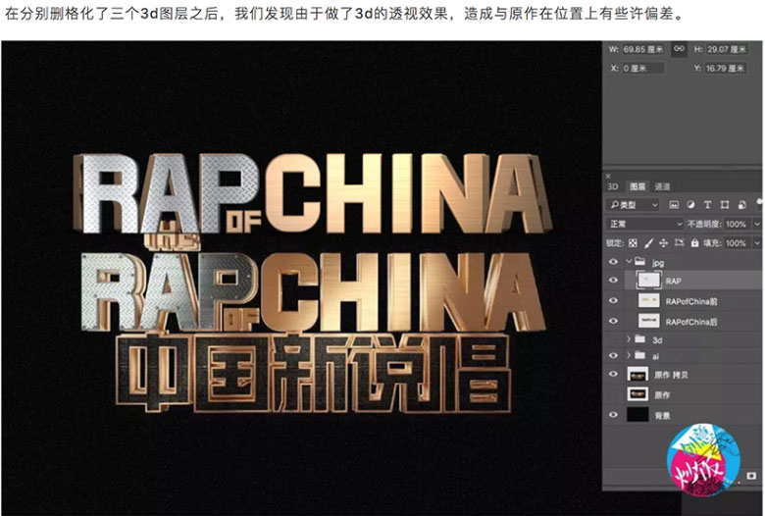Screen dimensions: 765x516
Task: Click the W width field 69.85 厘米
Action: click(643, 49)
